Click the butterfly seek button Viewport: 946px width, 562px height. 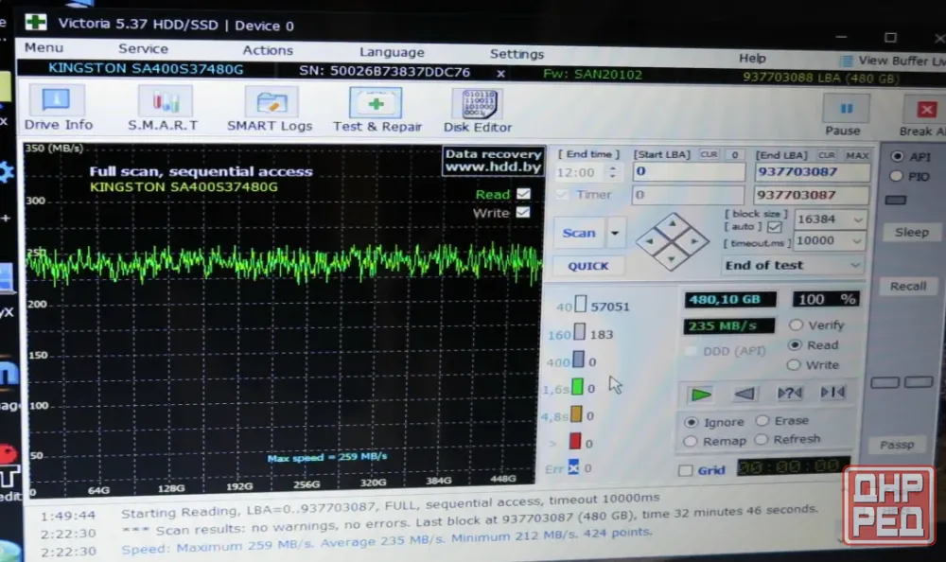[832, 393]
